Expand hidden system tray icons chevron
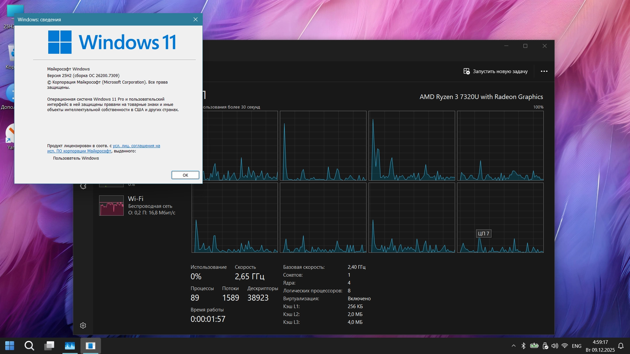Viewport: 630px width, 354px height. [514, 346]
